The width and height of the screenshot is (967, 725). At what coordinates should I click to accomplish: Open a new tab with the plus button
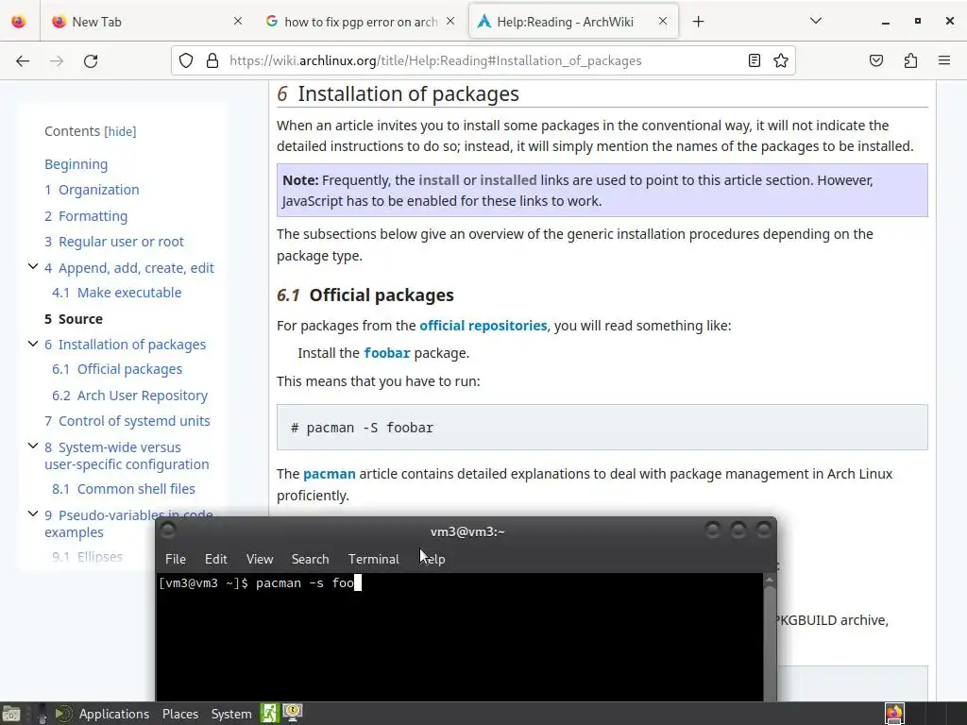click(x=698, y=22)
